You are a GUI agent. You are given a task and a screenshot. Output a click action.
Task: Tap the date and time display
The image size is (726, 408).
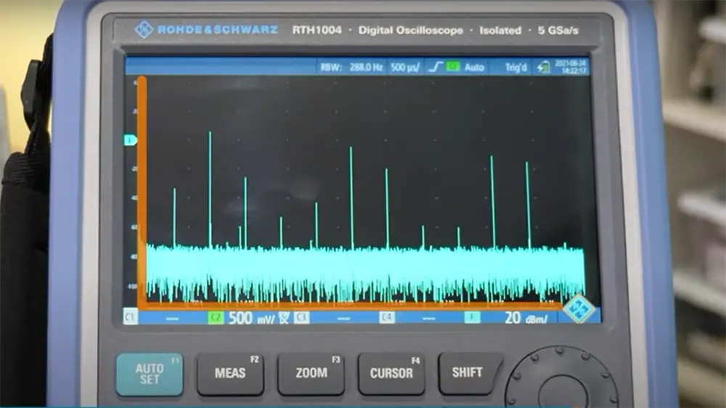(x=571, y=67)
